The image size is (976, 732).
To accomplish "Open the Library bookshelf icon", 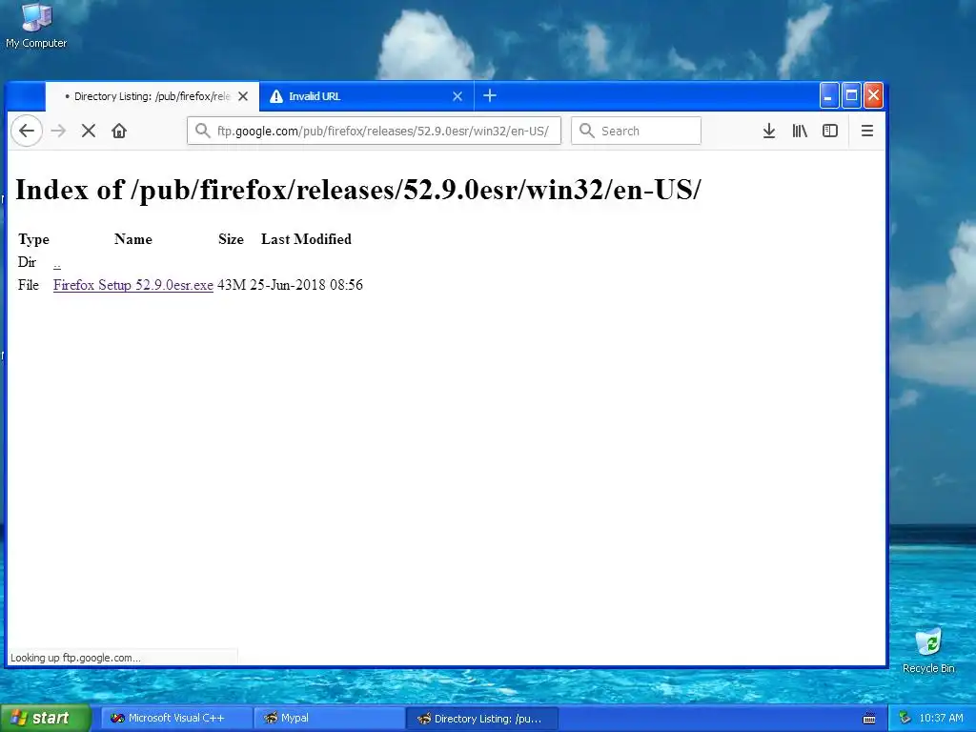I will (800, 131).
